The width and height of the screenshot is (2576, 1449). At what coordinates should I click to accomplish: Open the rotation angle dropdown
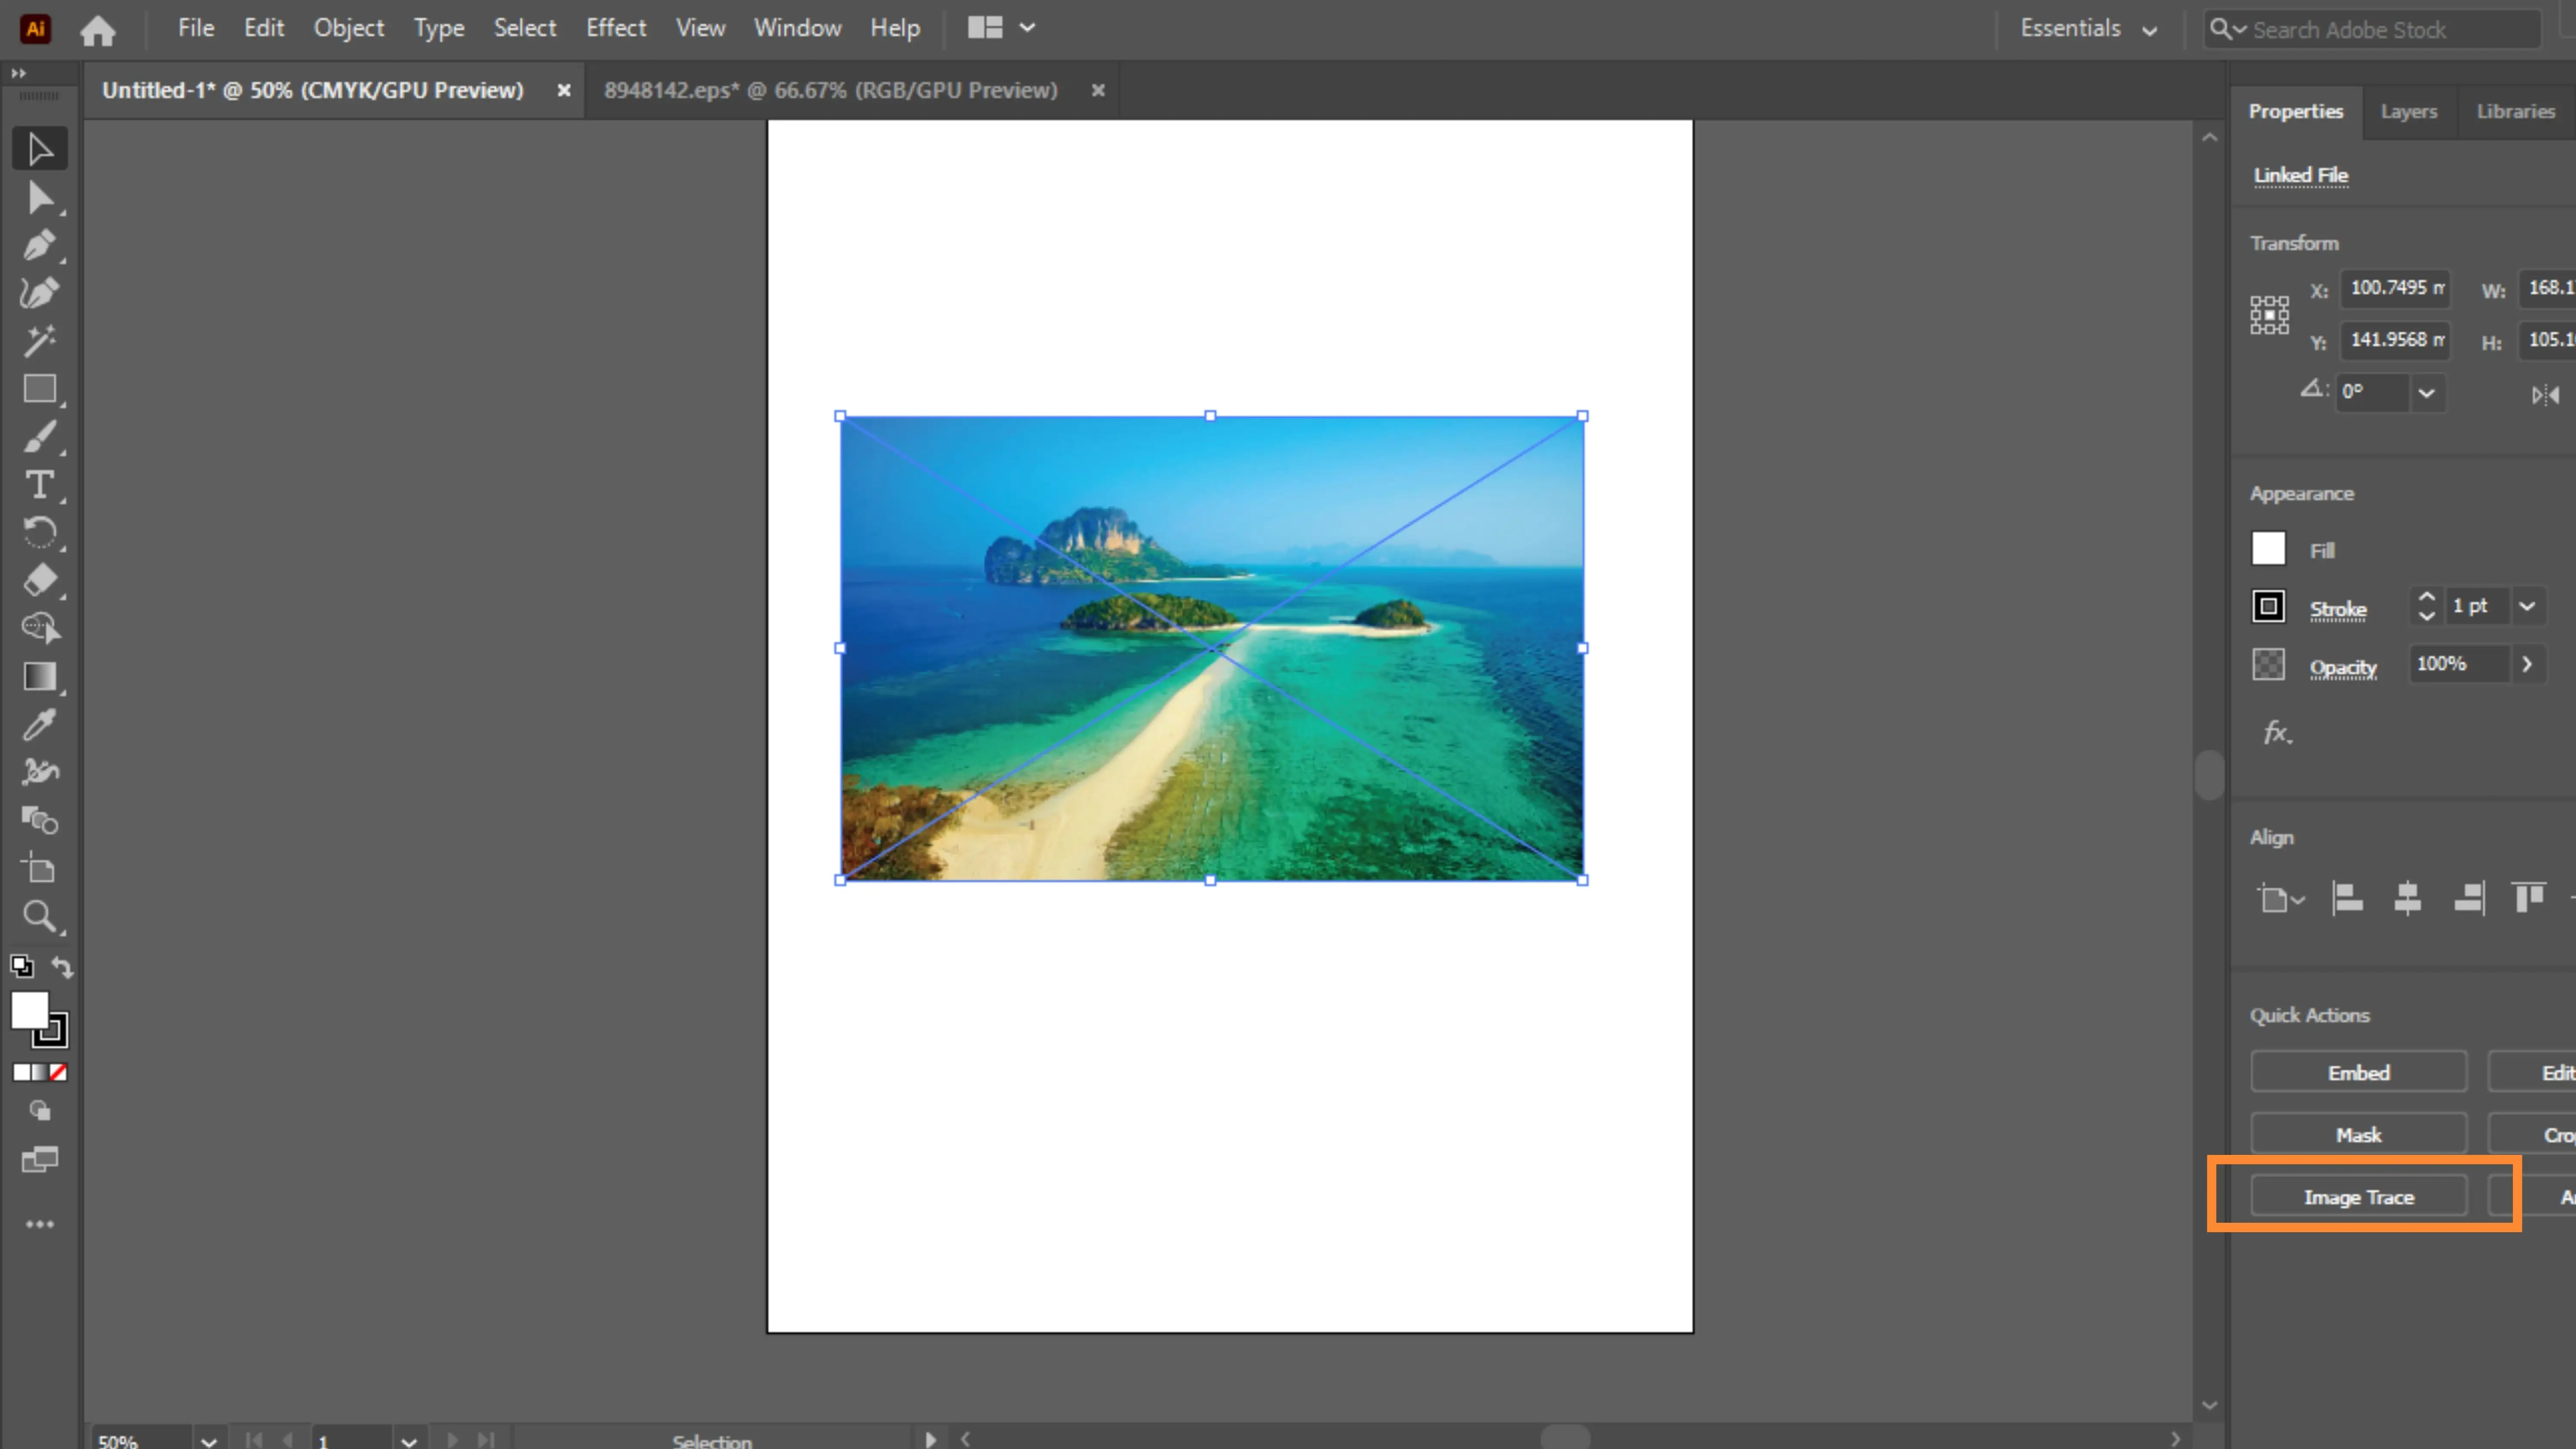pyautogui.click(x=2426, y=393)
